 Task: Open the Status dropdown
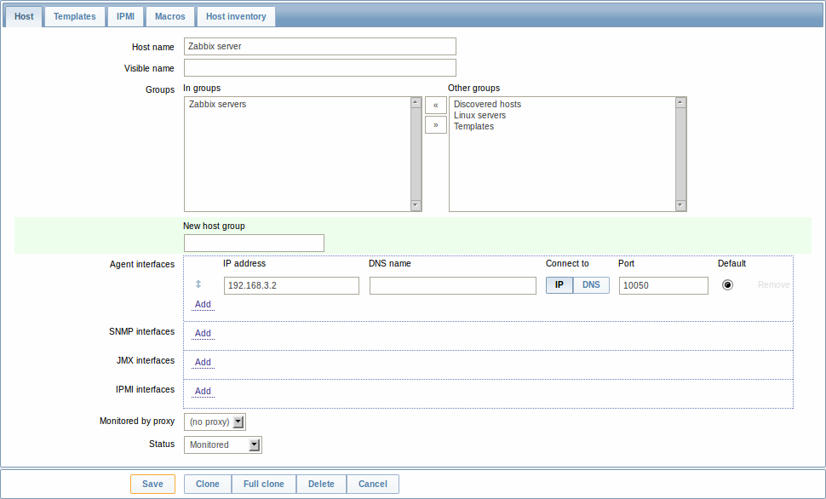point(223,445)
